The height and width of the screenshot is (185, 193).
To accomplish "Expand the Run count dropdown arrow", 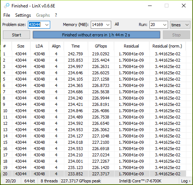I will [165, 25].
